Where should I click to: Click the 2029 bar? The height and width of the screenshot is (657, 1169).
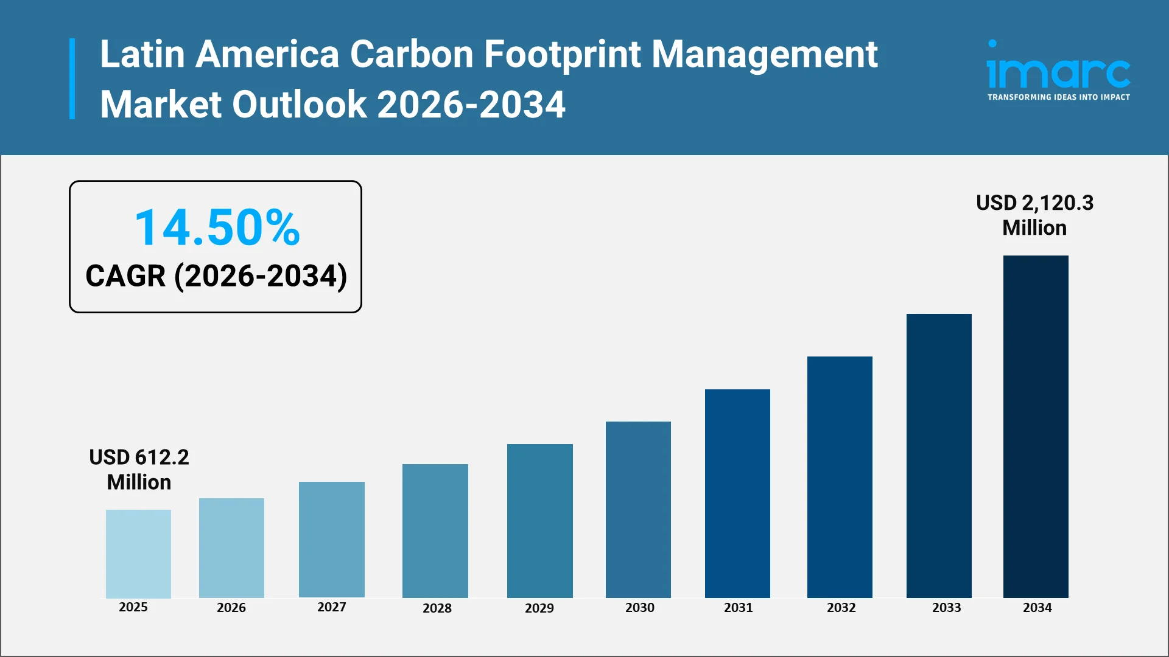[539, 521]
